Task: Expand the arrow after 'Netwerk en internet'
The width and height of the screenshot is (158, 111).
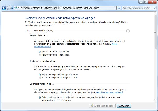Action: (x=42, y=8)
